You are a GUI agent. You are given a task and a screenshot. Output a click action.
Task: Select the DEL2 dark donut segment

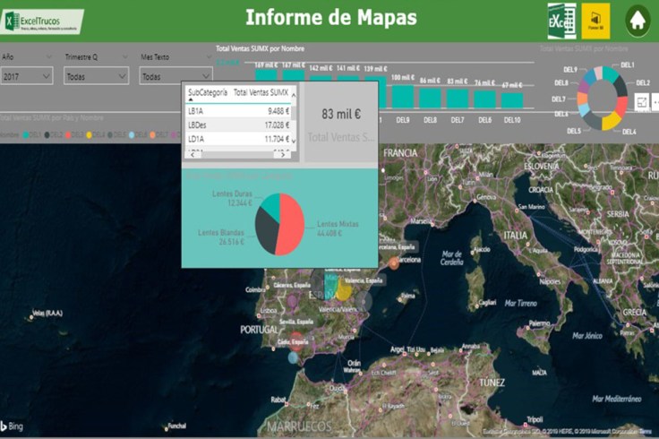[620, 86]
